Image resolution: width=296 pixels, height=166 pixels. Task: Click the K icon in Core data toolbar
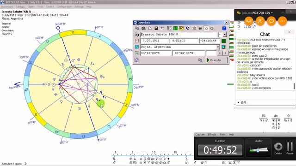point(169,29)
